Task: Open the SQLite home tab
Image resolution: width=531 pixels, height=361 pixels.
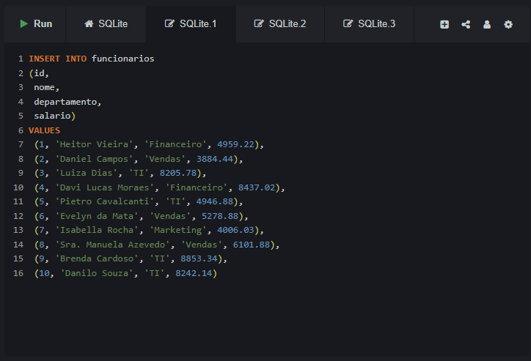Action: pos(106,24)
